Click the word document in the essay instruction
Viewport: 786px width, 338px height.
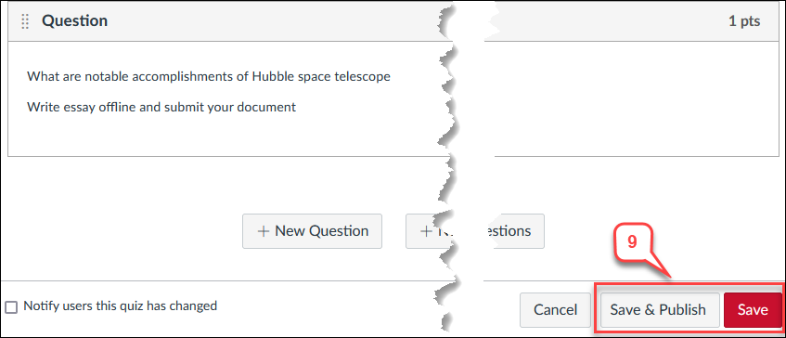(x=269, y=108)
